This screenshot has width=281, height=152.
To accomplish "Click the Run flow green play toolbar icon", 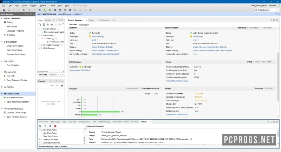I will [45, 10].
